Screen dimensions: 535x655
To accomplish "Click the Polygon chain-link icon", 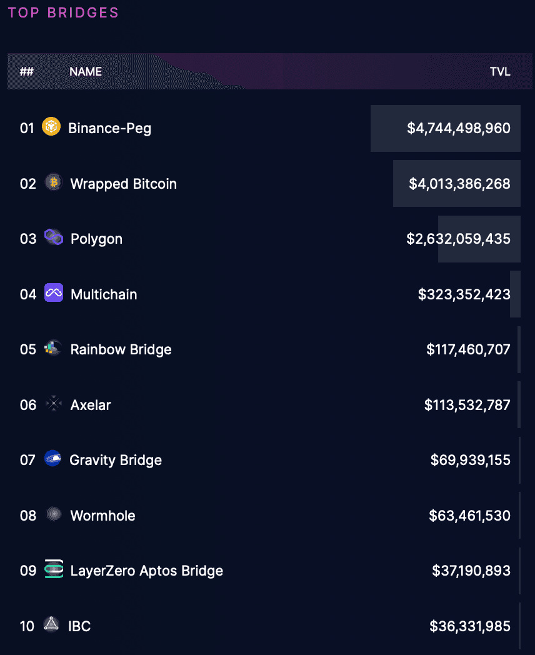I will point(54,237).
